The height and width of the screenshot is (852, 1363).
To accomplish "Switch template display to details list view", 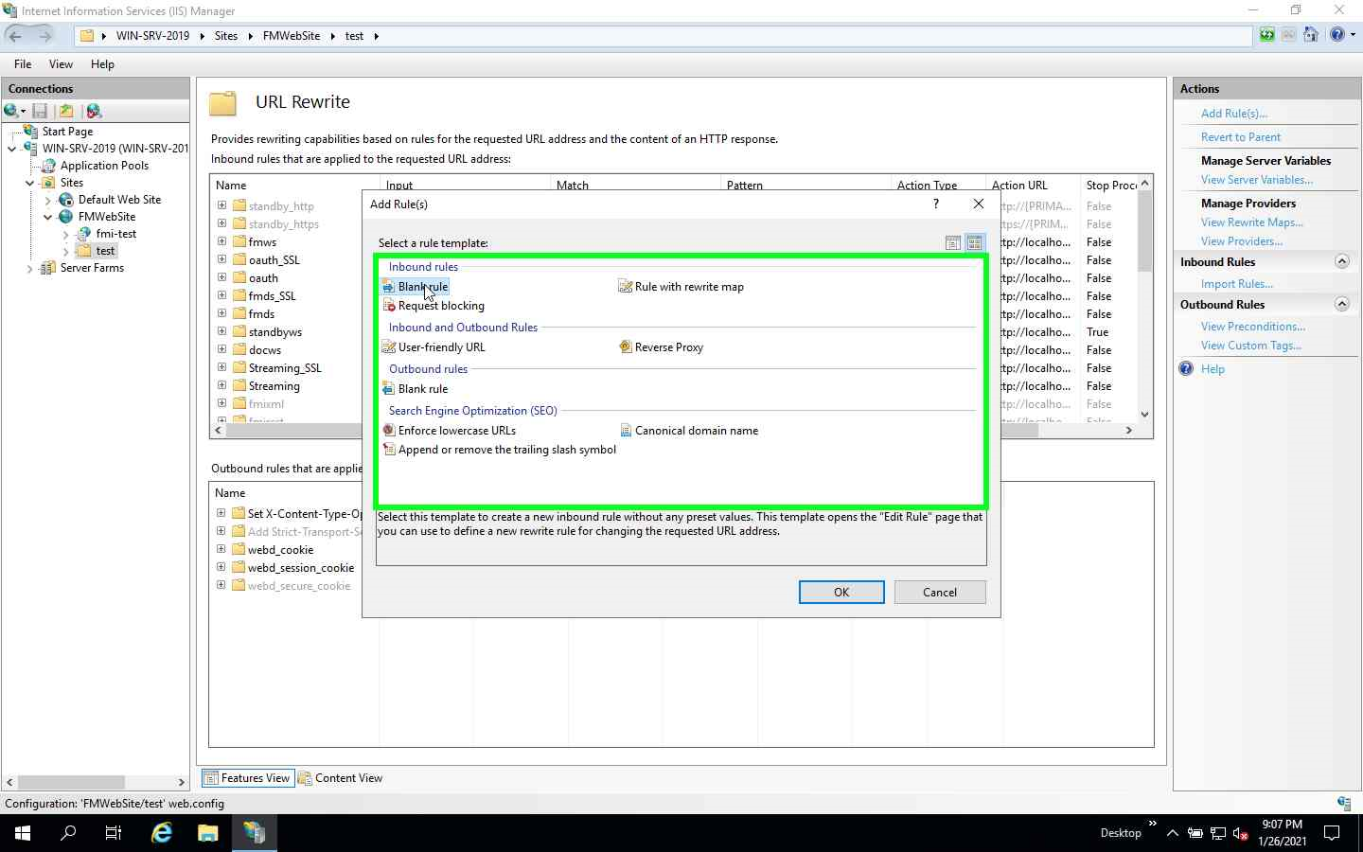I will coord(953,242).
